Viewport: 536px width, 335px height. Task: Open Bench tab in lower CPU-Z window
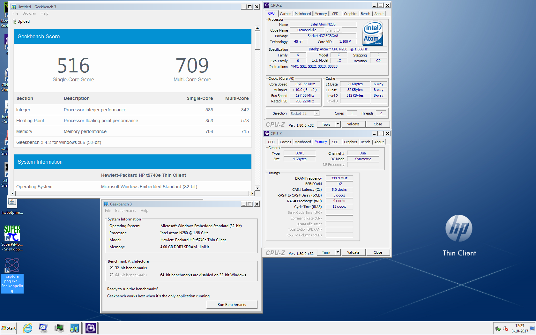click(x=366, y=142)
